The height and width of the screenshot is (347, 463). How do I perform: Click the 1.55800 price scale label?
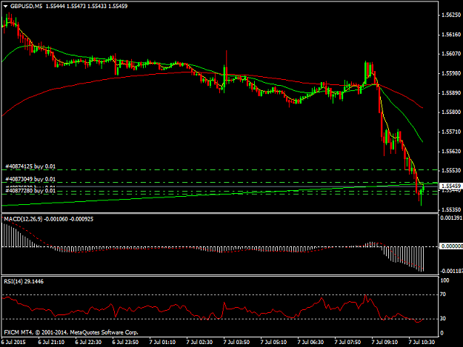(x=451, y=112)
